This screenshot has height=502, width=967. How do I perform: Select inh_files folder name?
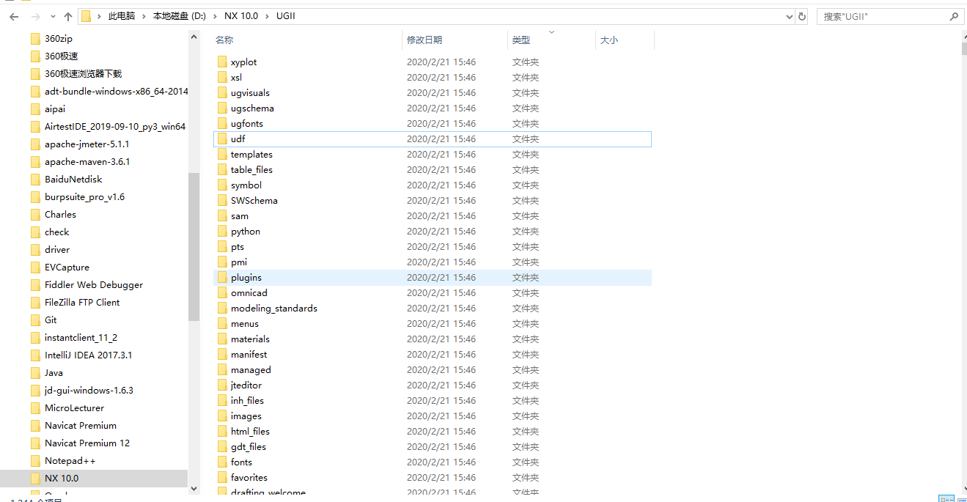click(x=247, y=401)
